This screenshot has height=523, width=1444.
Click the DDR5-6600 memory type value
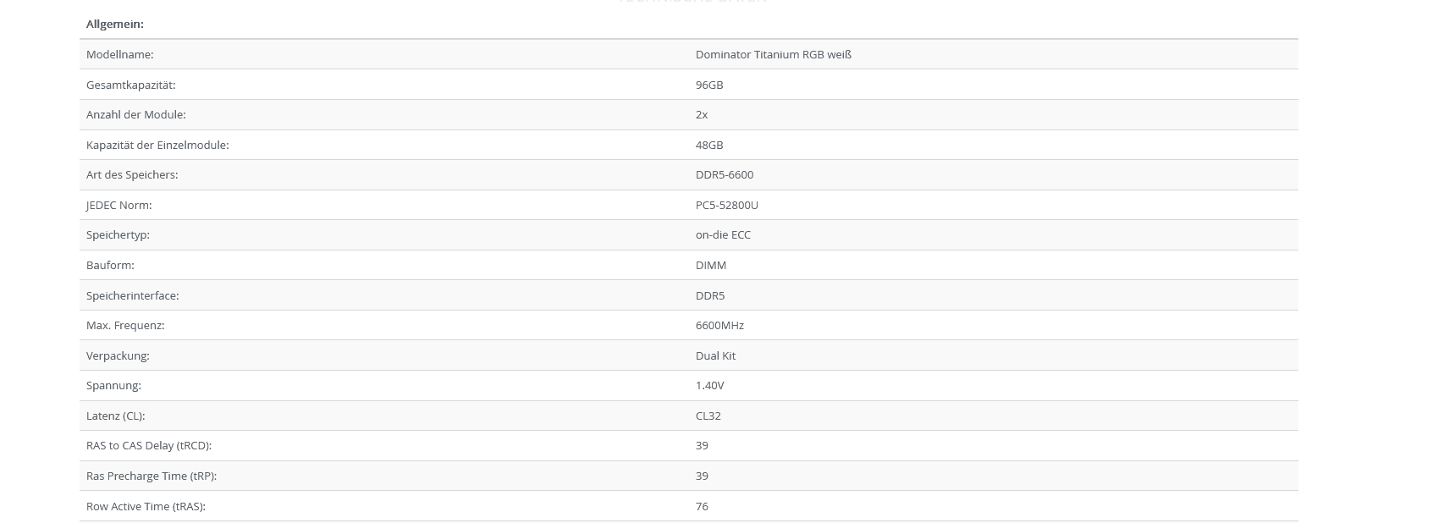click(724, 174)
